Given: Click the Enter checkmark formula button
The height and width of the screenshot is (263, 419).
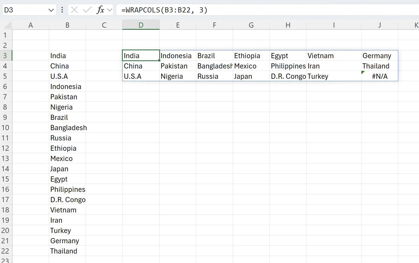Looking at the screenshot, I should pyautogui.click(x=87, y=10).
